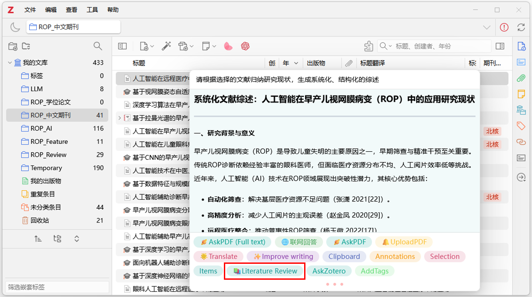532x297 pixels.
Task: Click the tag sort icon in tag pane
Action: (38, 239)
